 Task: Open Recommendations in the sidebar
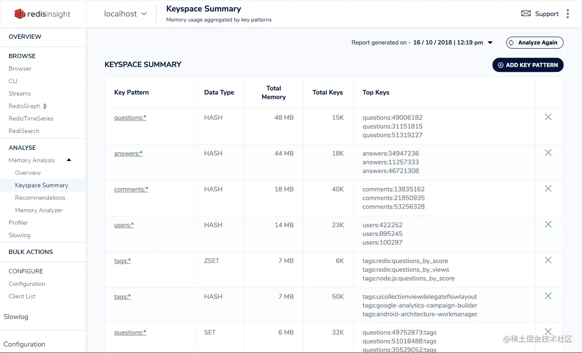40,198
